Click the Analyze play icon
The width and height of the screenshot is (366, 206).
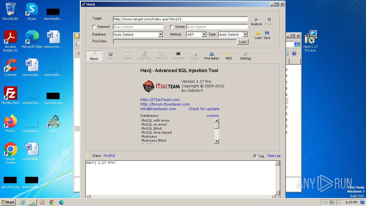pos(256,19)
